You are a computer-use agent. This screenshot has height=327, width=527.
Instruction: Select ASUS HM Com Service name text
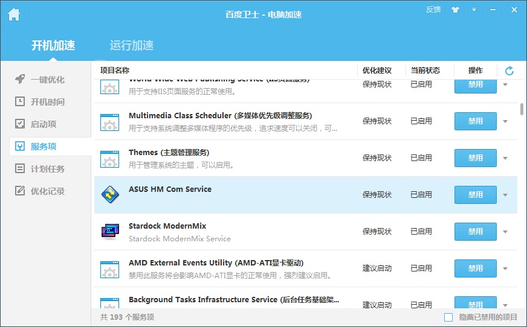[170, 189]
